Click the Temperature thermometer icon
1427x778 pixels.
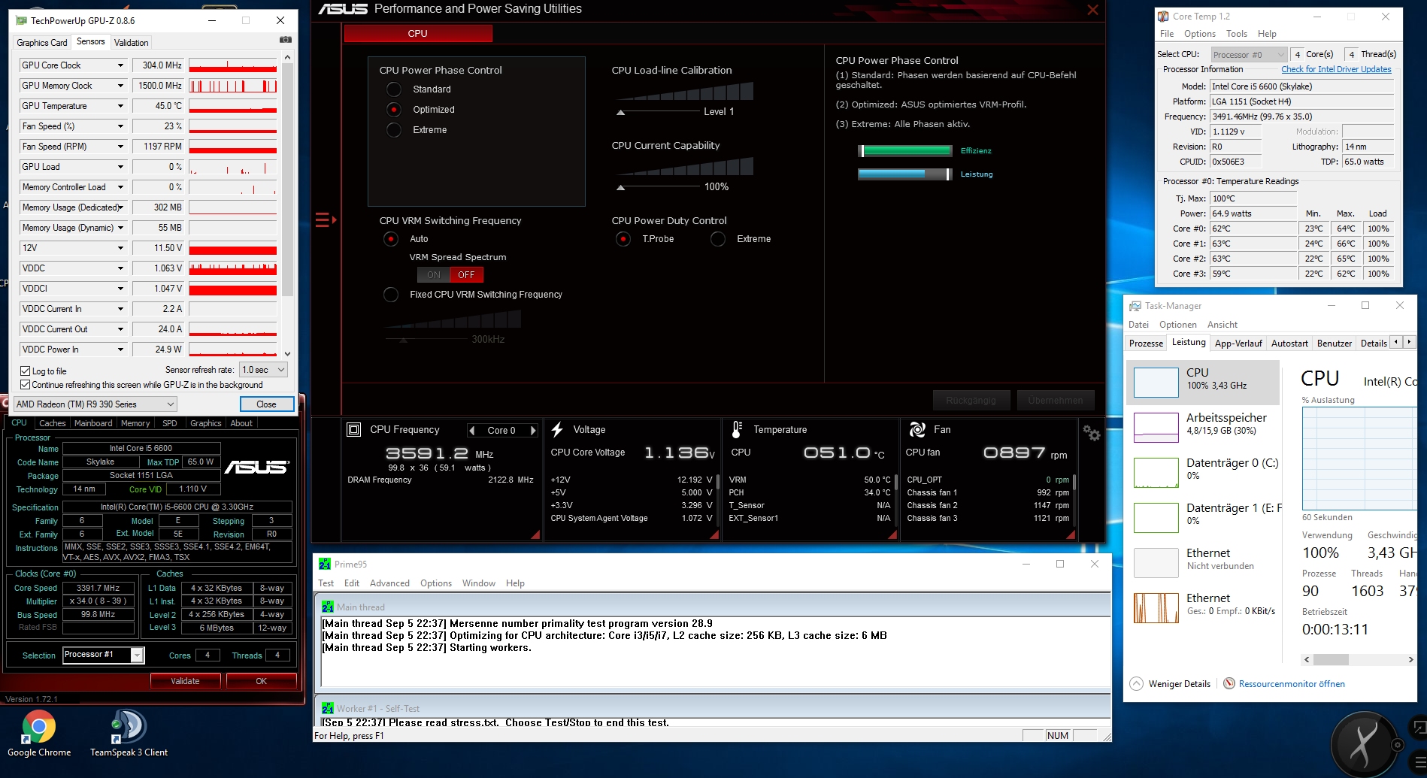tap(737, 429)
